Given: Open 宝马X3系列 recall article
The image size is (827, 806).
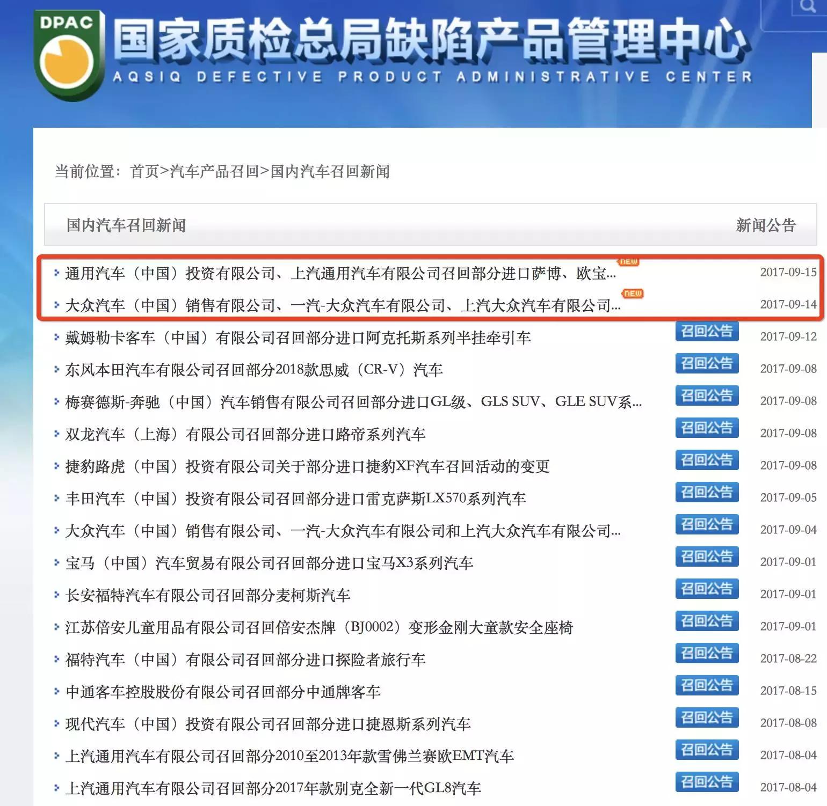Looking at the screenshot, I should click(269, 563).
